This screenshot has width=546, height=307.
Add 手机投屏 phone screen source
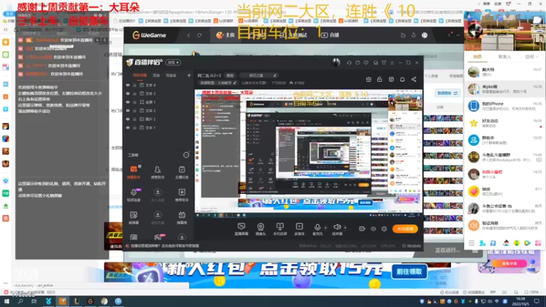pos(280,229)
